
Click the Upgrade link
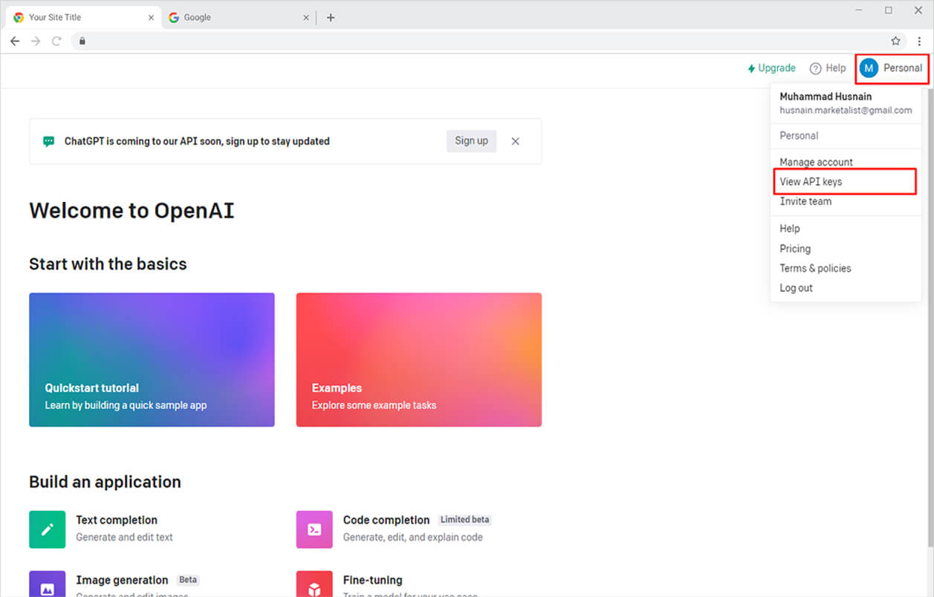771,68
